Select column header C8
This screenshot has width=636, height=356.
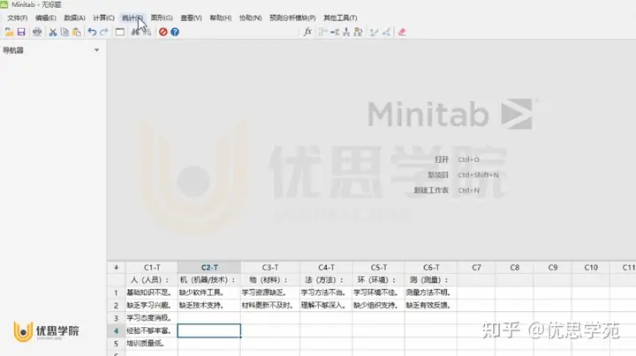(514, 267)
